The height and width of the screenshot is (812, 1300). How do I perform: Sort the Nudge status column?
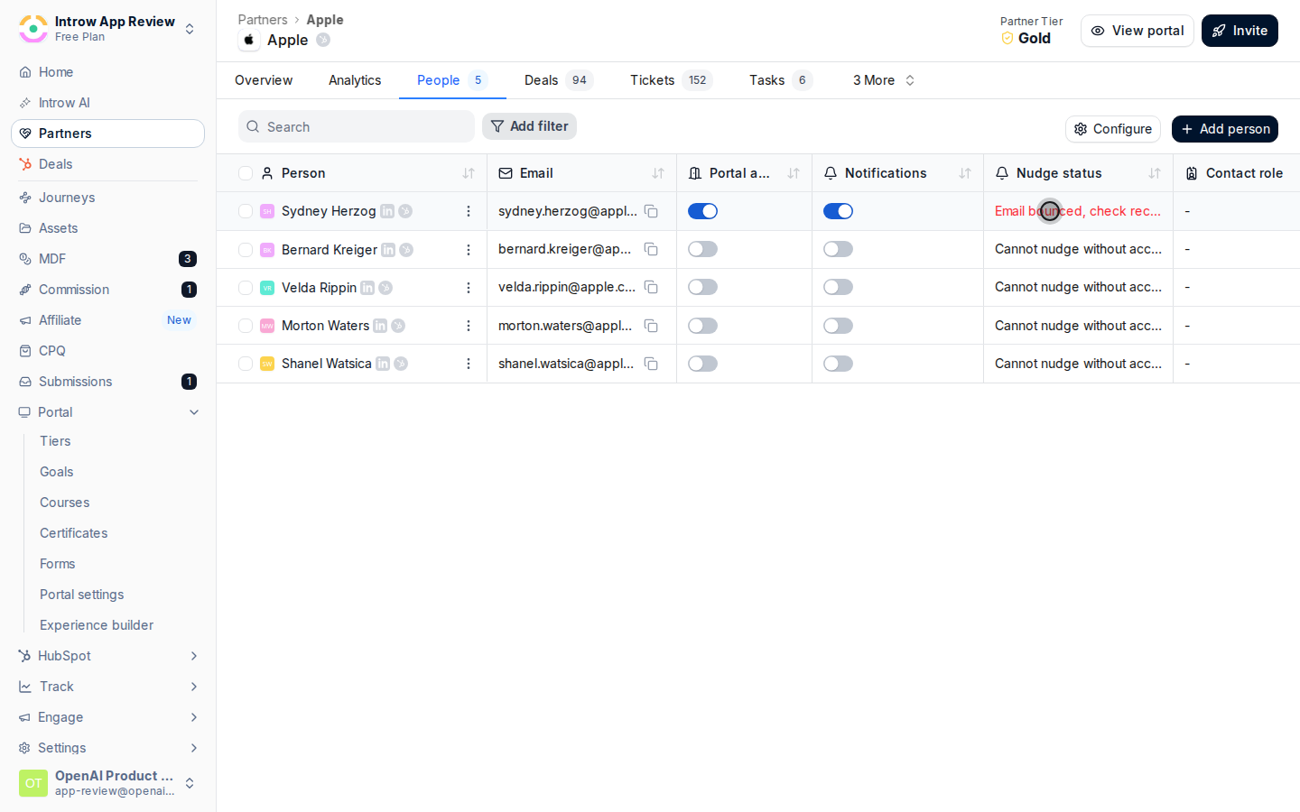click(1155, 173)
